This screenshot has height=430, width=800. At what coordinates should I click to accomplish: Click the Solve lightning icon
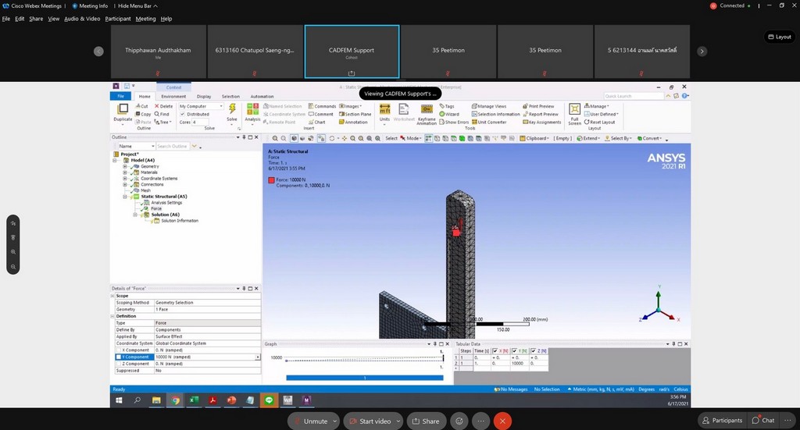tap(231, 110)
